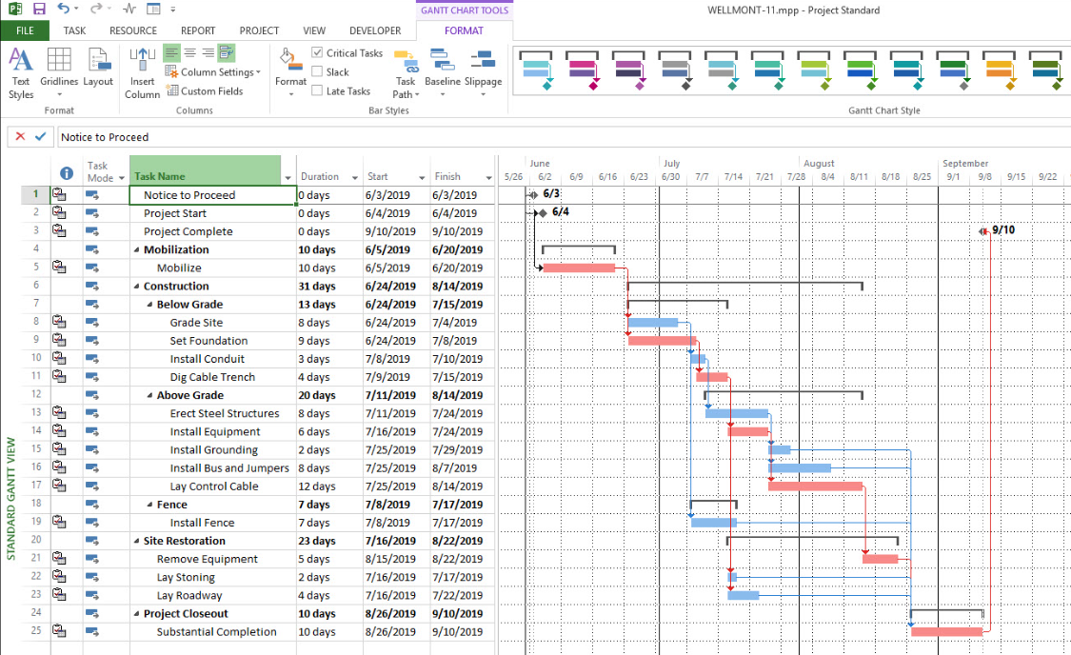Click the Notice to Proceed entry bar field
Viewport: 1071px width, 655px height.
coord(564,136)
